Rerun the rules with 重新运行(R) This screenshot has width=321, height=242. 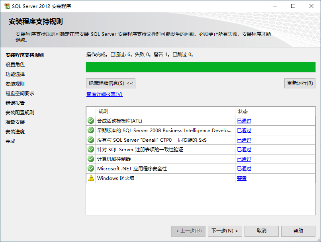pyautogui.click(x=300, y=83)
